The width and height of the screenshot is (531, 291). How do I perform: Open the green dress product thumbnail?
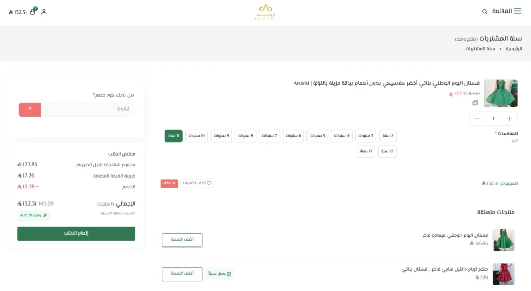pyautogui.click(x=500, y=93)
